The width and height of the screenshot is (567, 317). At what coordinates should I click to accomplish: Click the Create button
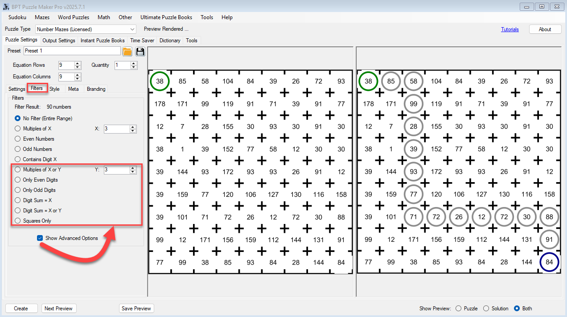tap(21, 309)
